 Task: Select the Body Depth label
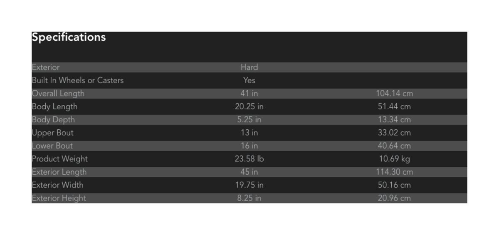point(53,120)
